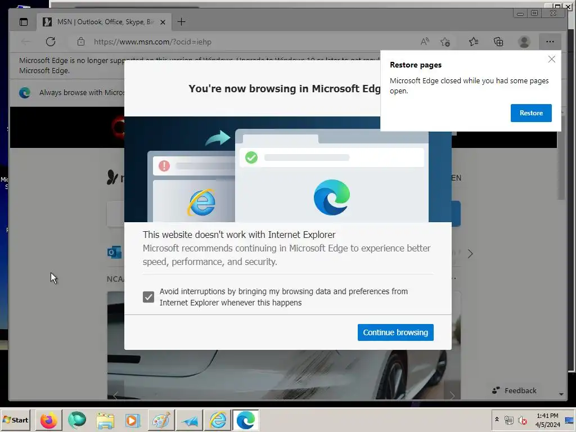Screen dimensions: 576x432
Task: Select the MSN browser tab
Action: [x=104, y=22]
